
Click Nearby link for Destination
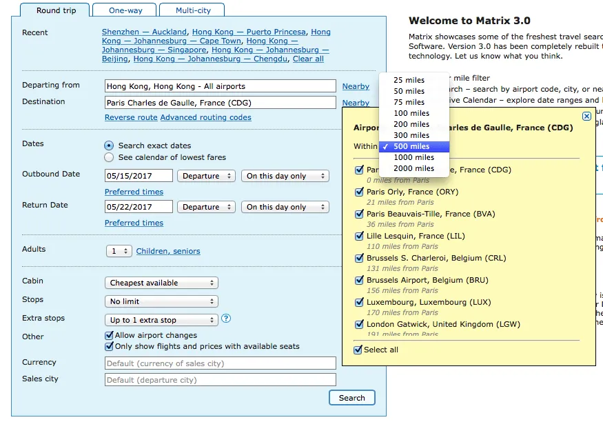pos(356,103)
